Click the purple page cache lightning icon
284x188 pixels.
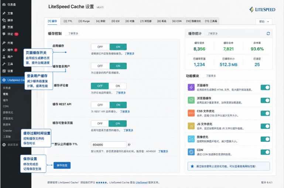(191, 87)
